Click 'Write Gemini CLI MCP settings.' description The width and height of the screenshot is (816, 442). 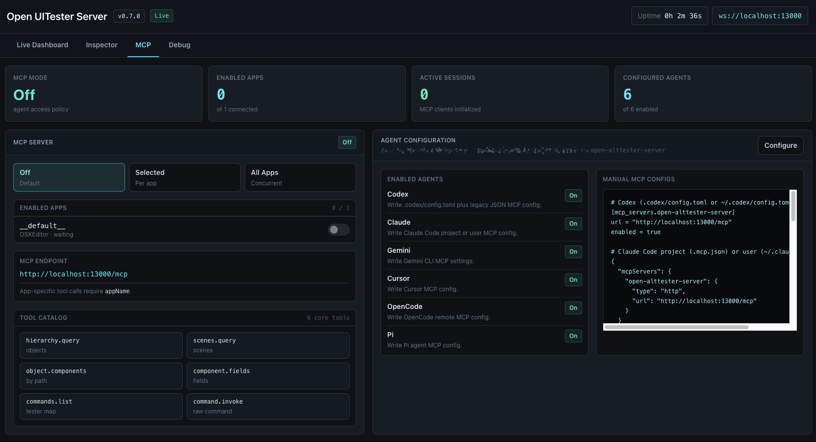(430, 261)
